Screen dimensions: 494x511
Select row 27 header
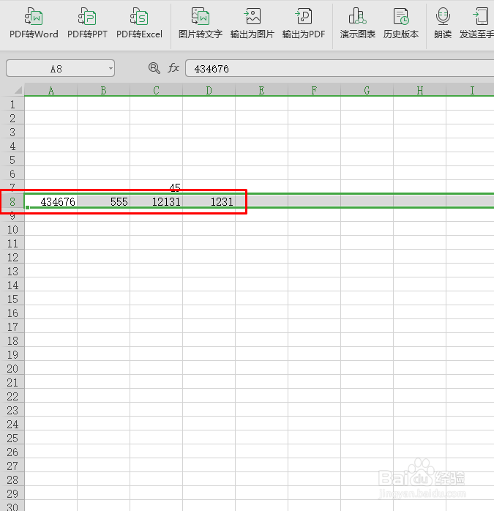[12, 466]
